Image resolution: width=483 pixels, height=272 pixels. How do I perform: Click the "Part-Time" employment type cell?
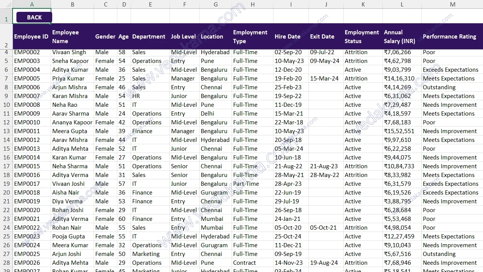coord(253,184)
